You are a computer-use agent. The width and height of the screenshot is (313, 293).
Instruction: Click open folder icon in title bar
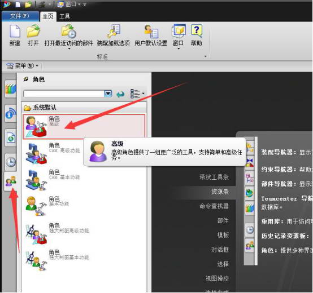click(28, 4)
